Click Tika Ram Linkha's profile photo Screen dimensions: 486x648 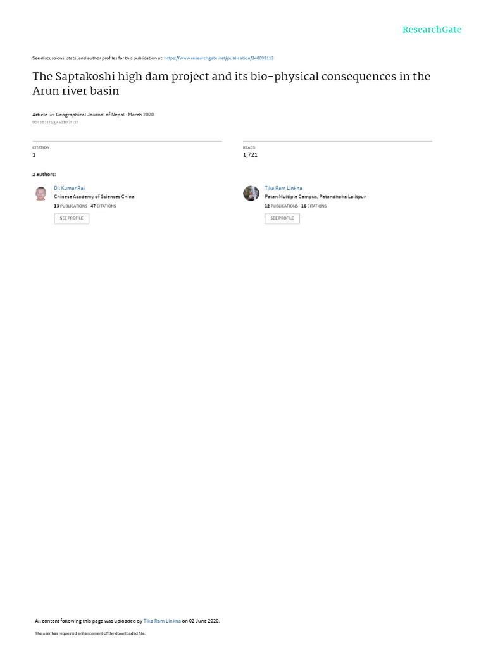pyautogui.click(x=251, y=194)
